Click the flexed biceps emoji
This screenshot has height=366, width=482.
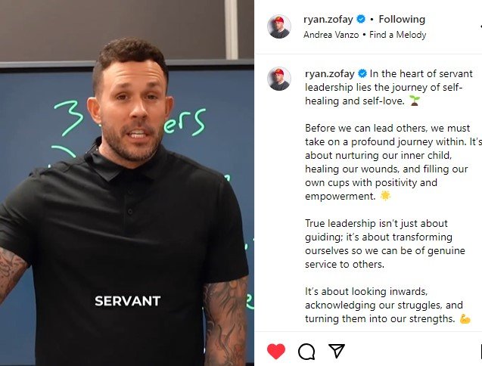tap(465, 318)
